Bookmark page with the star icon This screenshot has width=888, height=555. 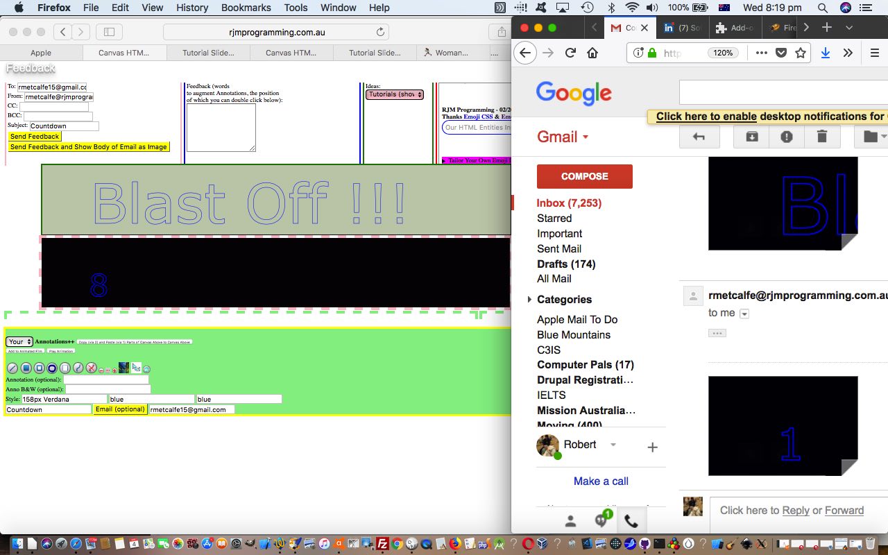801,53
